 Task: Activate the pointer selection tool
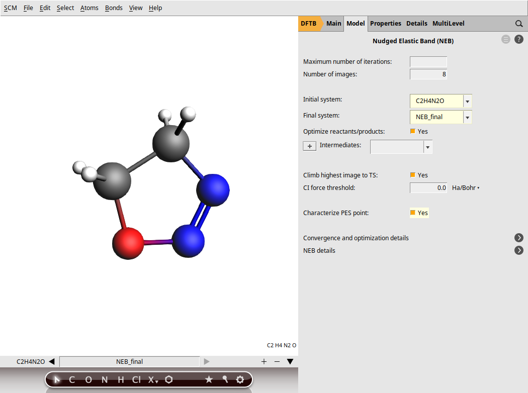pyautogui.click(x=56, y=379)
